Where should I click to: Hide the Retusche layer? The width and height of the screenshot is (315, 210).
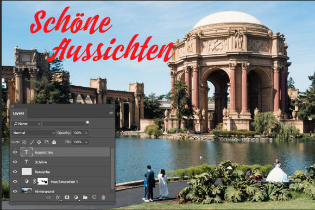[15, 171]
